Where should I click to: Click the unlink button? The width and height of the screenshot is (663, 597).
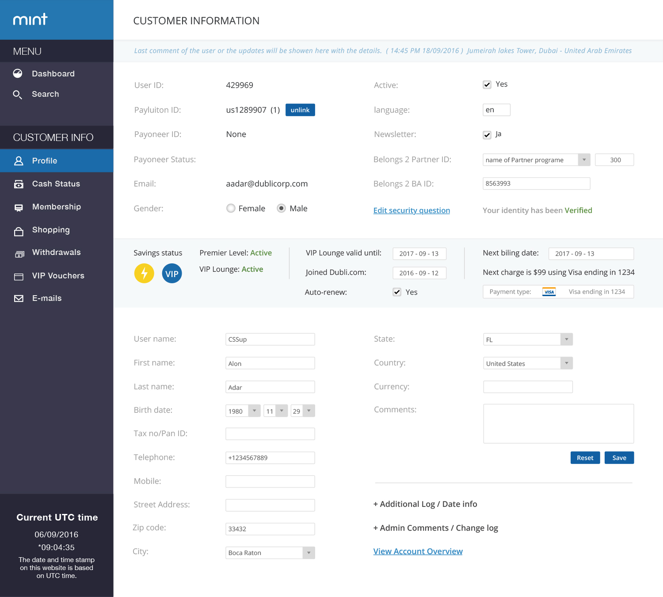tap(300, 110)
